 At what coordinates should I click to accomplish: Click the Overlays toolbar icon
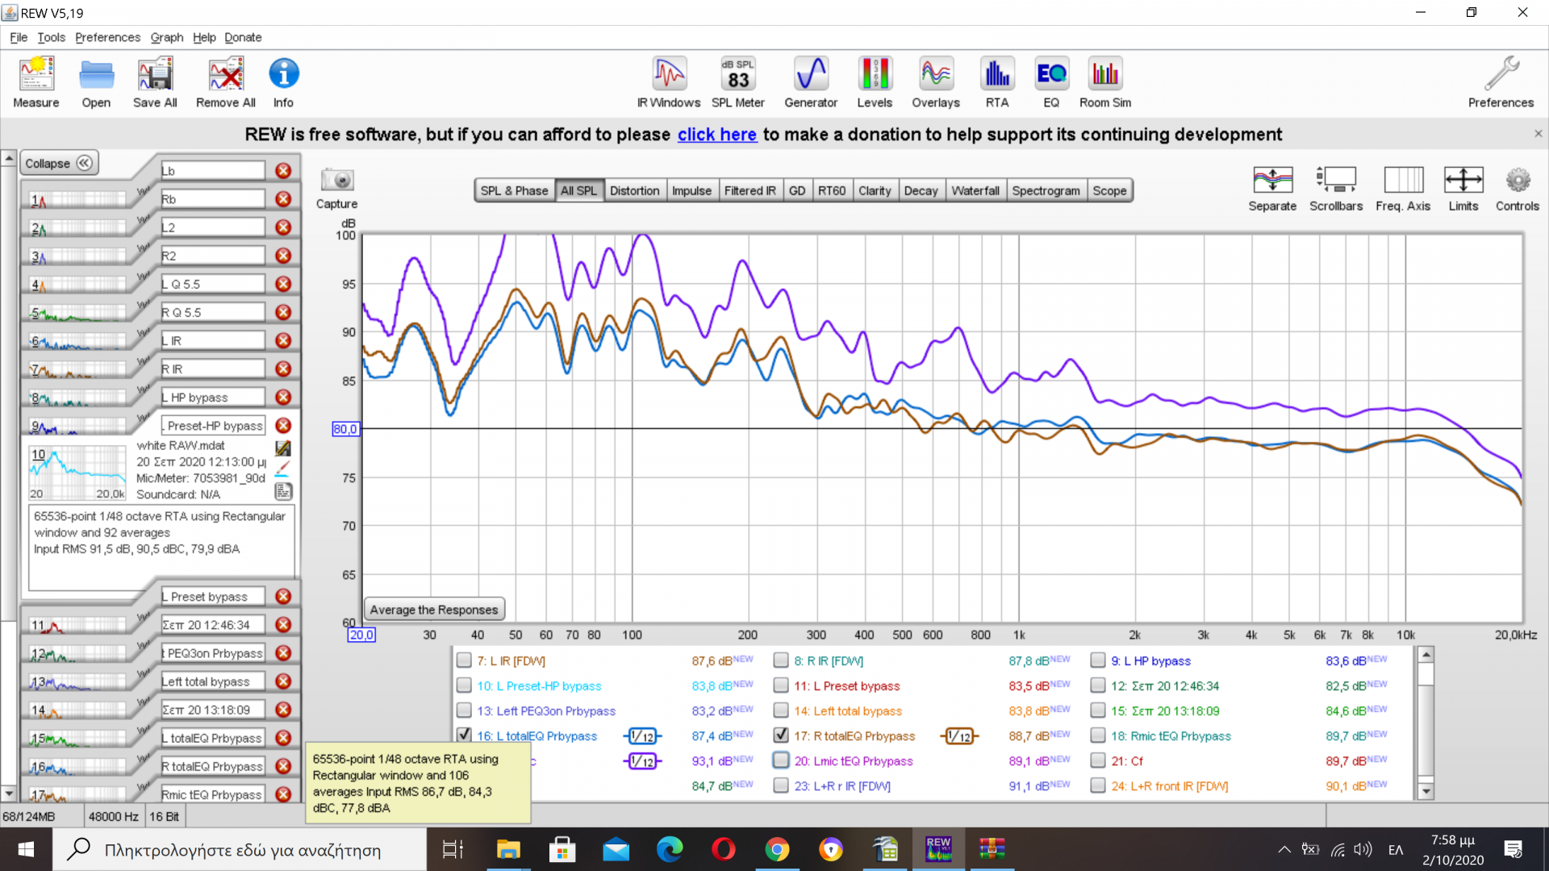tap(935, 81)
